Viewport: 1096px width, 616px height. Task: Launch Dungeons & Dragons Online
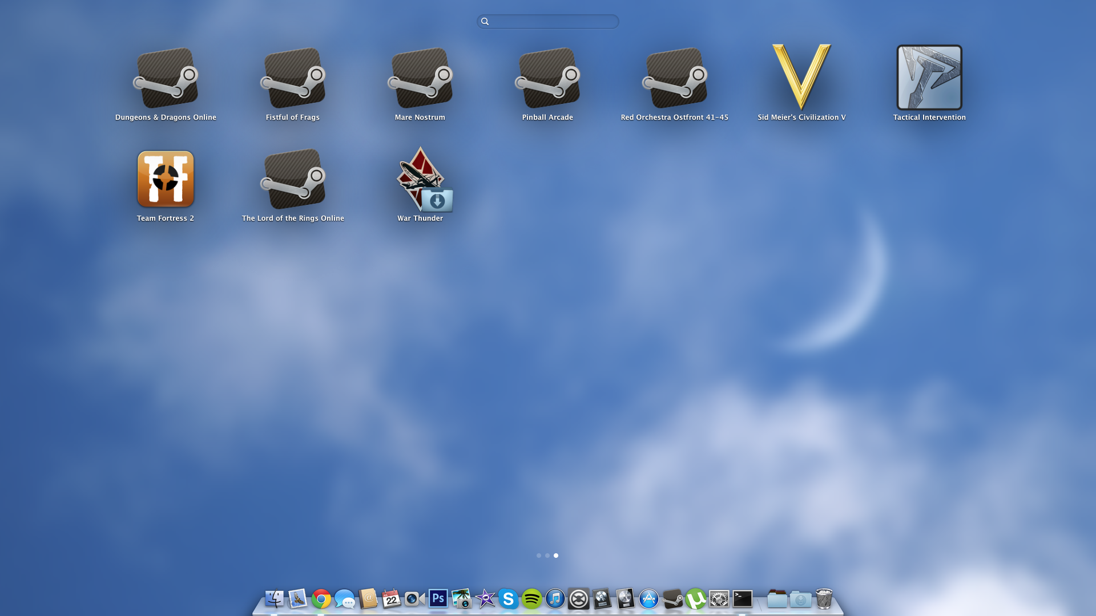point(166,78)
